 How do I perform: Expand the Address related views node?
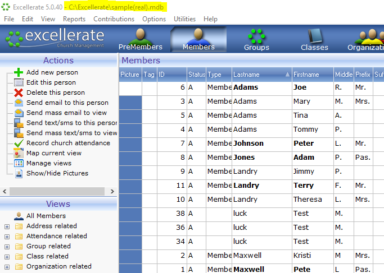7,226
